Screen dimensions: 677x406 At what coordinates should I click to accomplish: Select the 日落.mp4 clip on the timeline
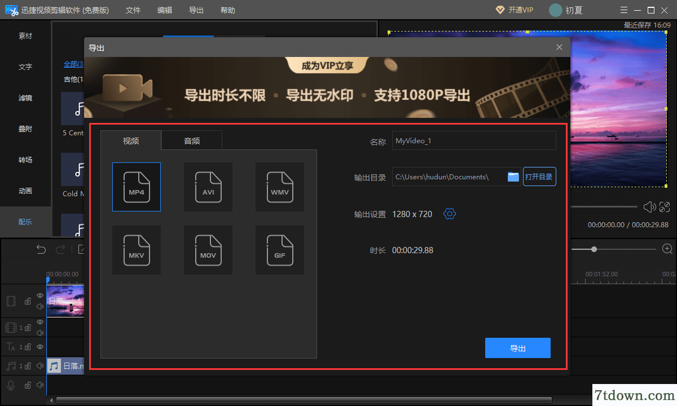pos(65,301)
